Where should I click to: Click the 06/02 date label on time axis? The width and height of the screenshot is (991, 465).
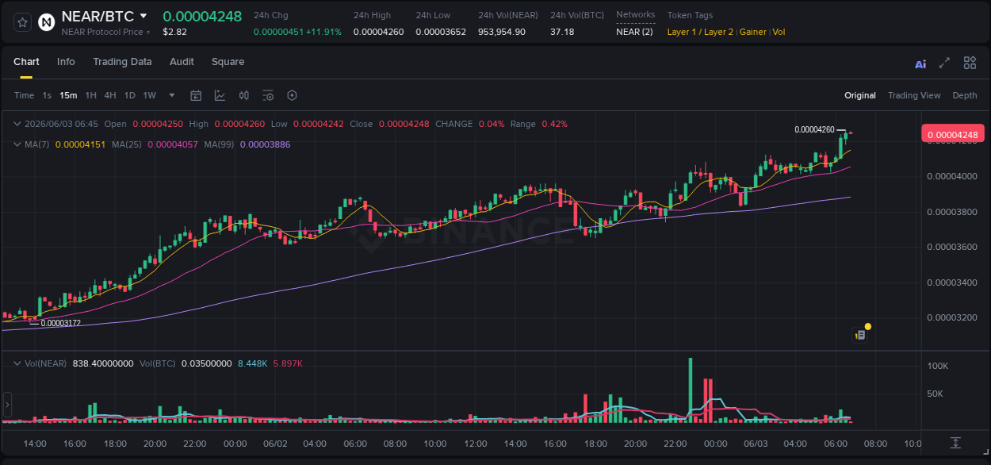[274, 444]
